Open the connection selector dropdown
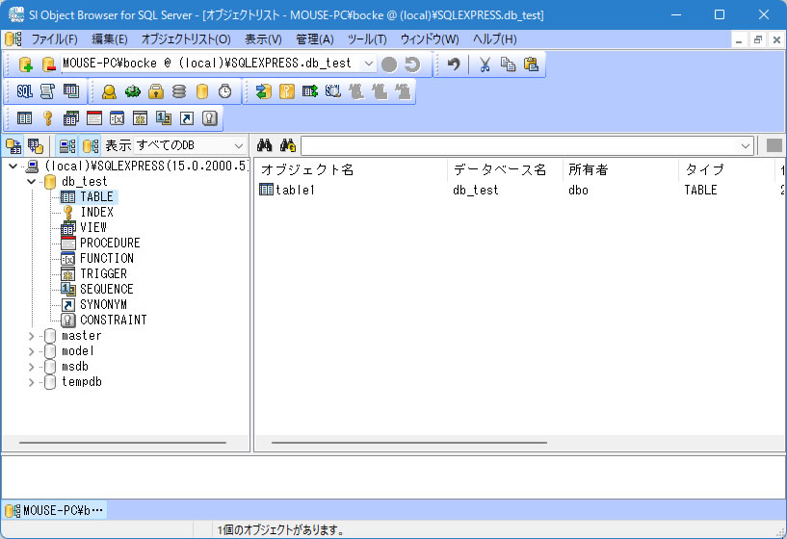787x539 pixels. 369,64
